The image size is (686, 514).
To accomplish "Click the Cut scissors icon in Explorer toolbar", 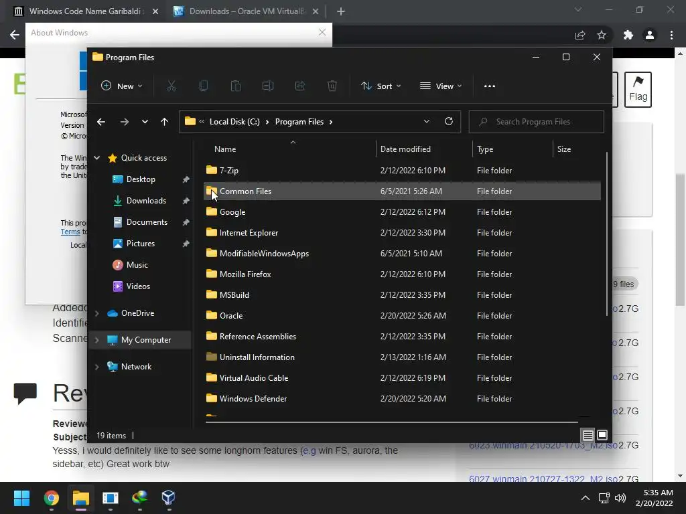I will [171, 86].
